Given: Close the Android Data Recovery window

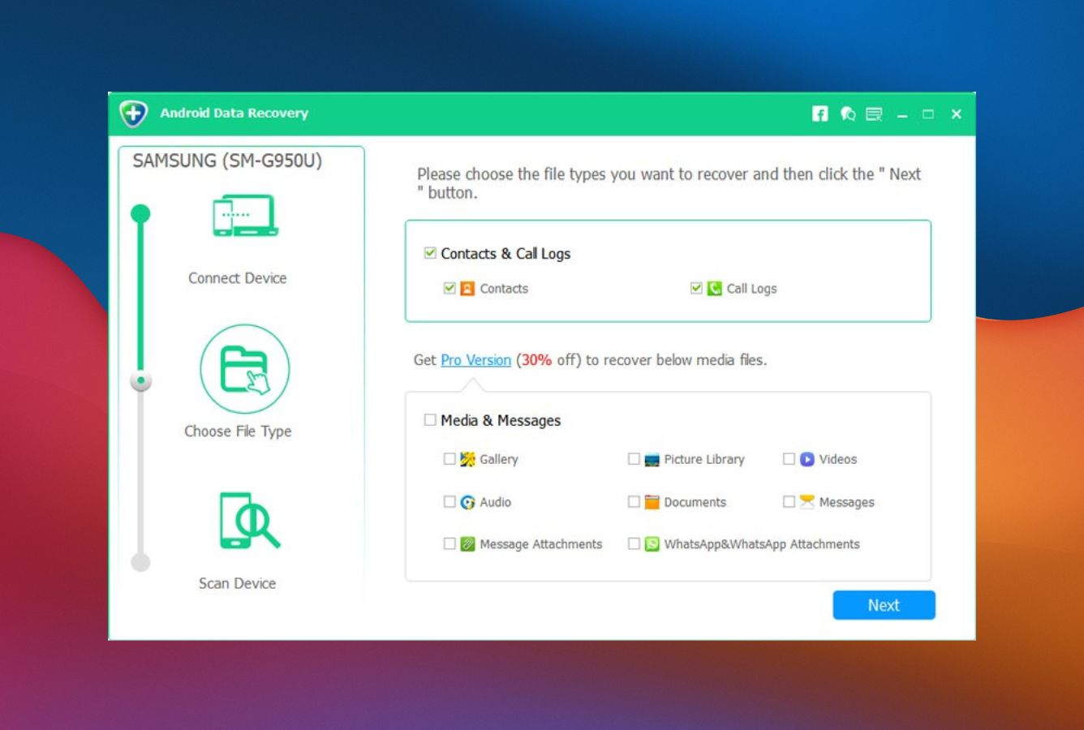Looking at the screenshot, I should (957, 114).
